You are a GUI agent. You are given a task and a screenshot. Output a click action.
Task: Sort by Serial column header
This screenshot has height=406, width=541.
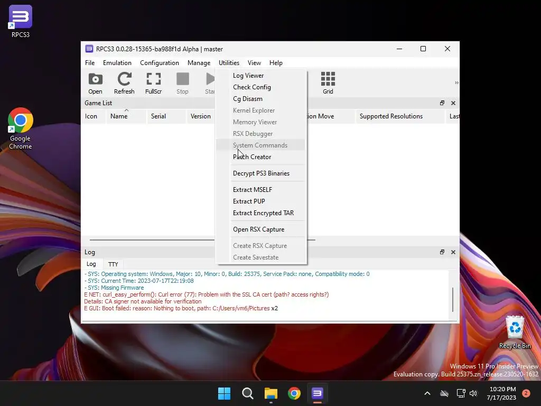tap(166, 116)
